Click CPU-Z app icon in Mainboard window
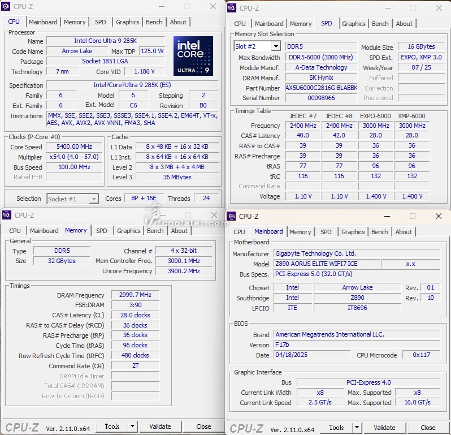This screenshot has width=451, height=435. point(231,216)
